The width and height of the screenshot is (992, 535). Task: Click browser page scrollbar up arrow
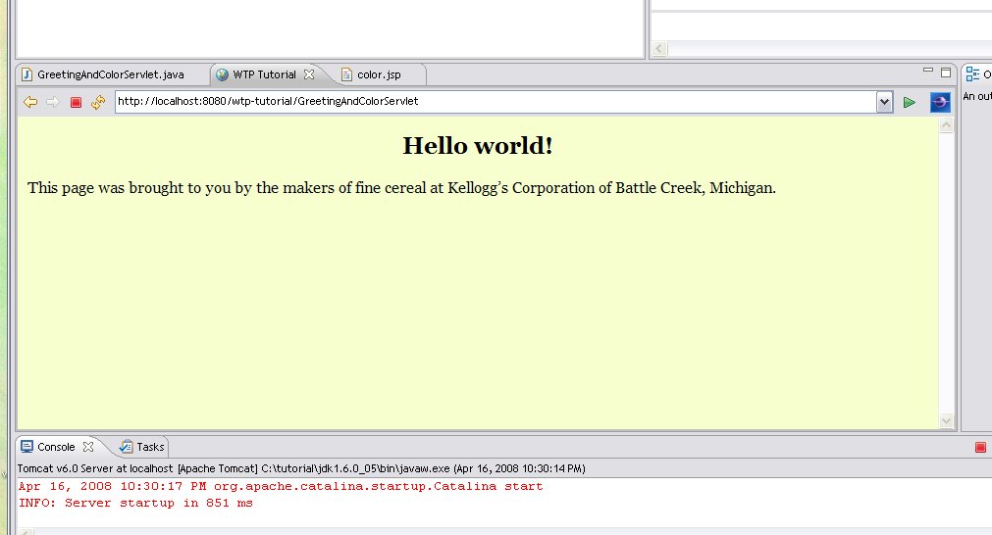pos(947,125)
